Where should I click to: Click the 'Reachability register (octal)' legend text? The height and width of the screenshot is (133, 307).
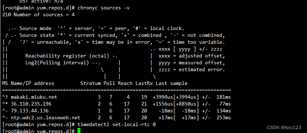(x=67, y=56)
